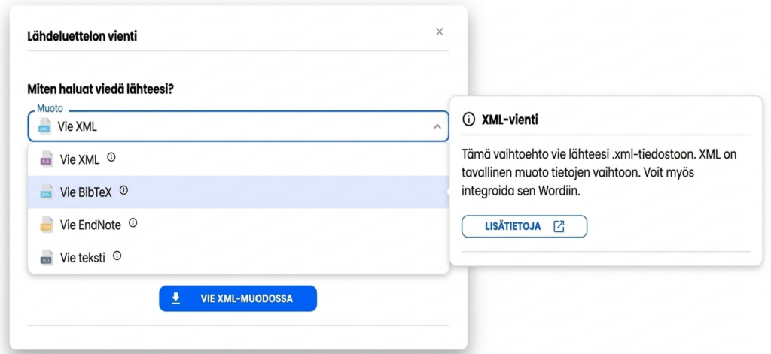The width and height of the screenshot is (771, 354).
Task: Click the teksti file icon
Action: [46, 257]
